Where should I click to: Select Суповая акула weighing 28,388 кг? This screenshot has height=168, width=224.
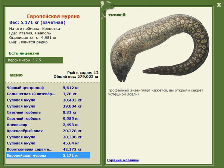[x=48, y=137]
